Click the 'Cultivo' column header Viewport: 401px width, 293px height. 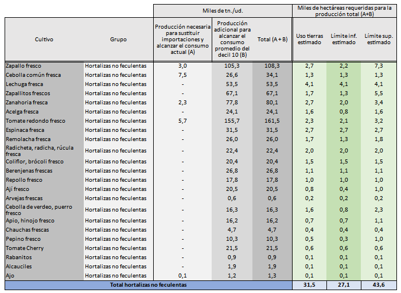pos(44,40)
